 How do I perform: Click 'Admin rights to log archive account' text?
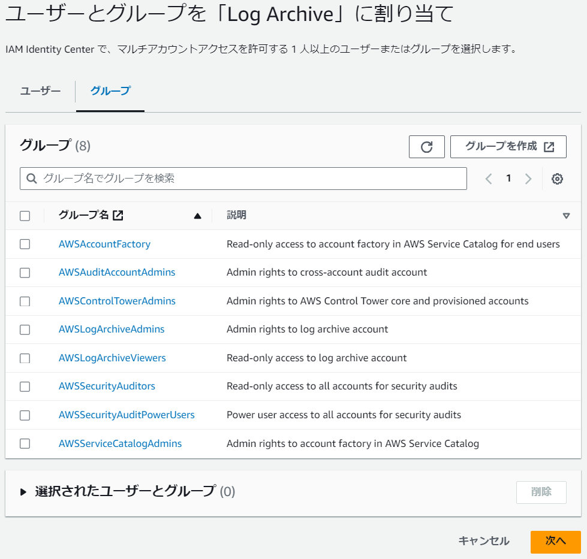[308, 330]
